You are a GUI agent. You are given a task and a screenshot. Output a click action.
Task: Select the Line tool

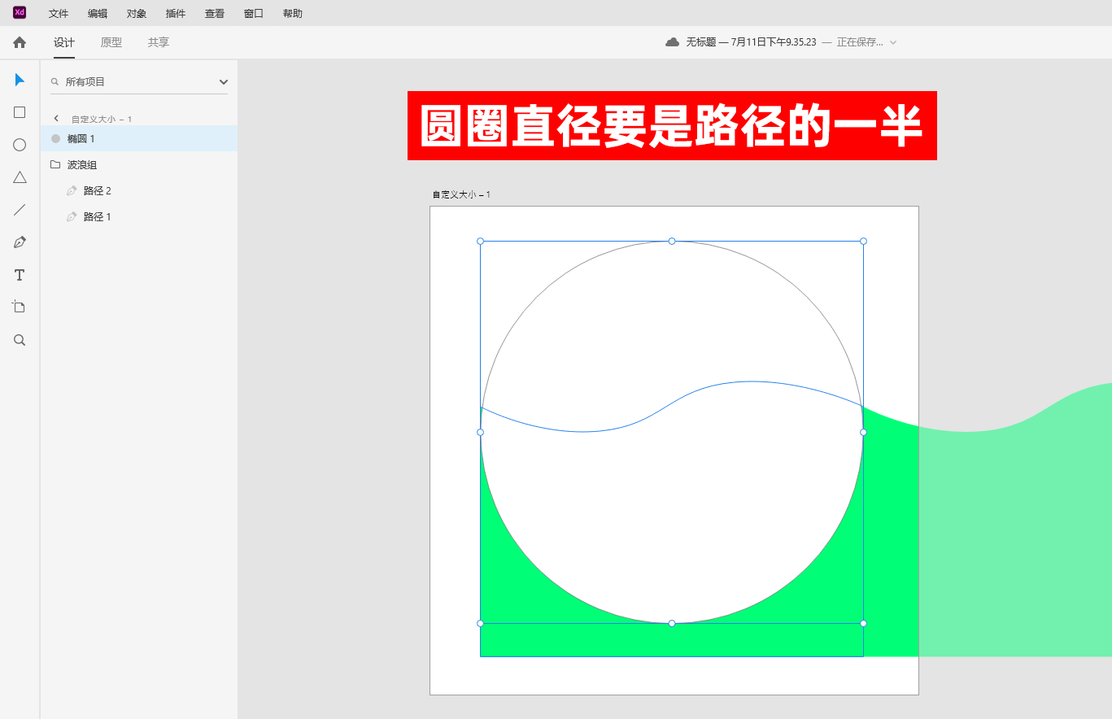pyautogui.click(x=20, y=210)
